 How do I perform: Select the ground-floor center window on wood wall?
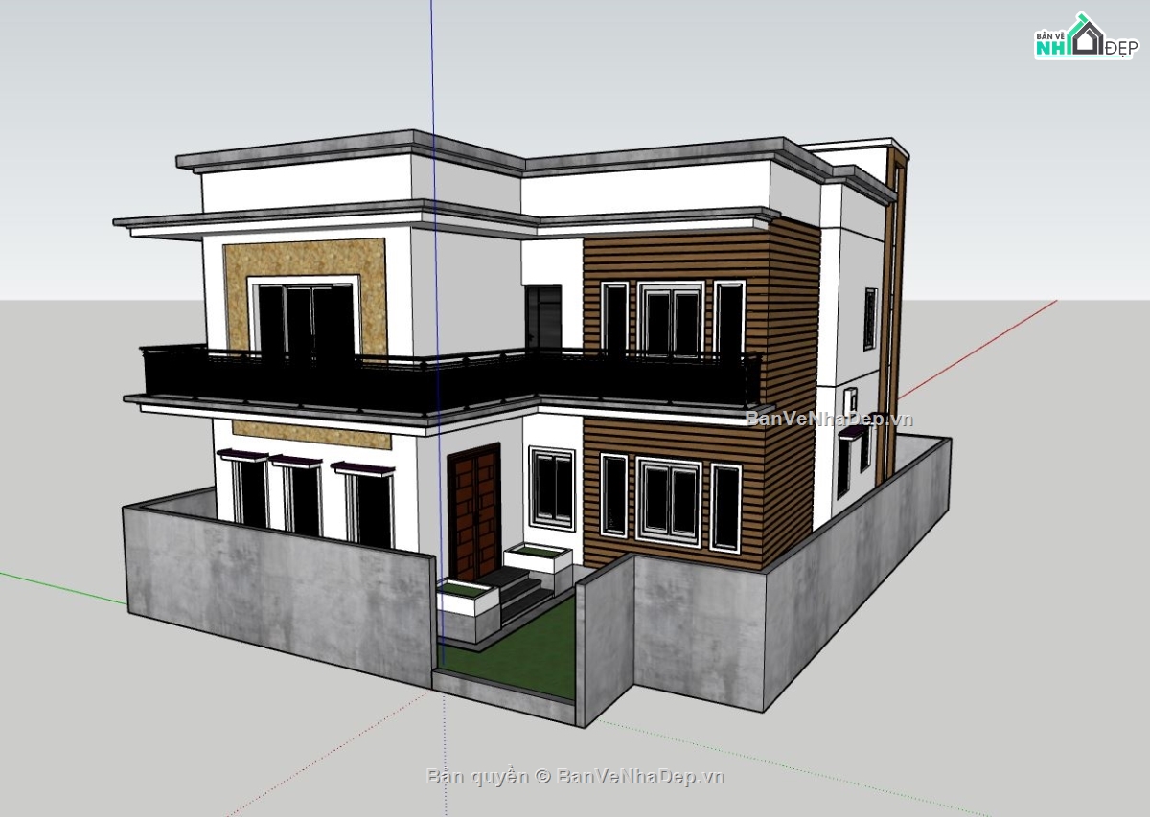click(670, 500)
